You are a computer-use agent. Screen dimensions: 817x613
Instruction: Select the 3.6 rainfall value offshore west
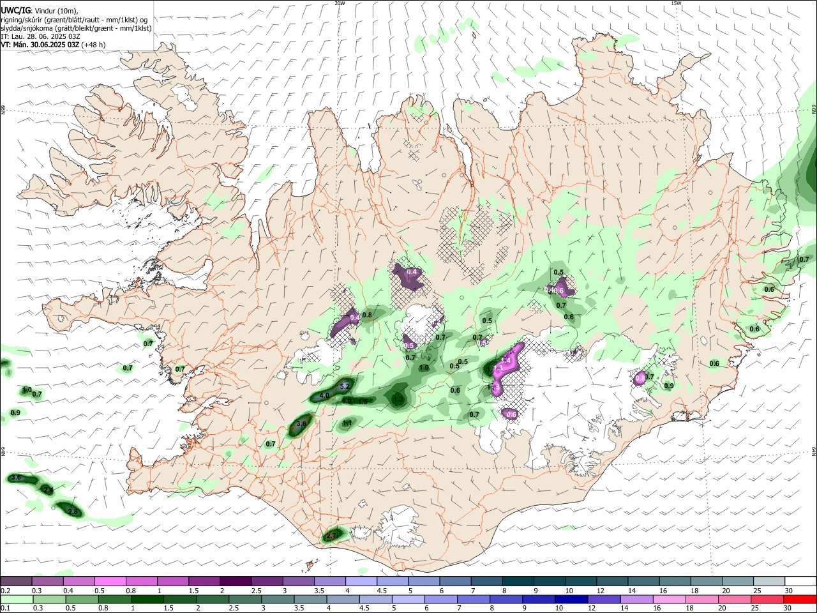17,478
